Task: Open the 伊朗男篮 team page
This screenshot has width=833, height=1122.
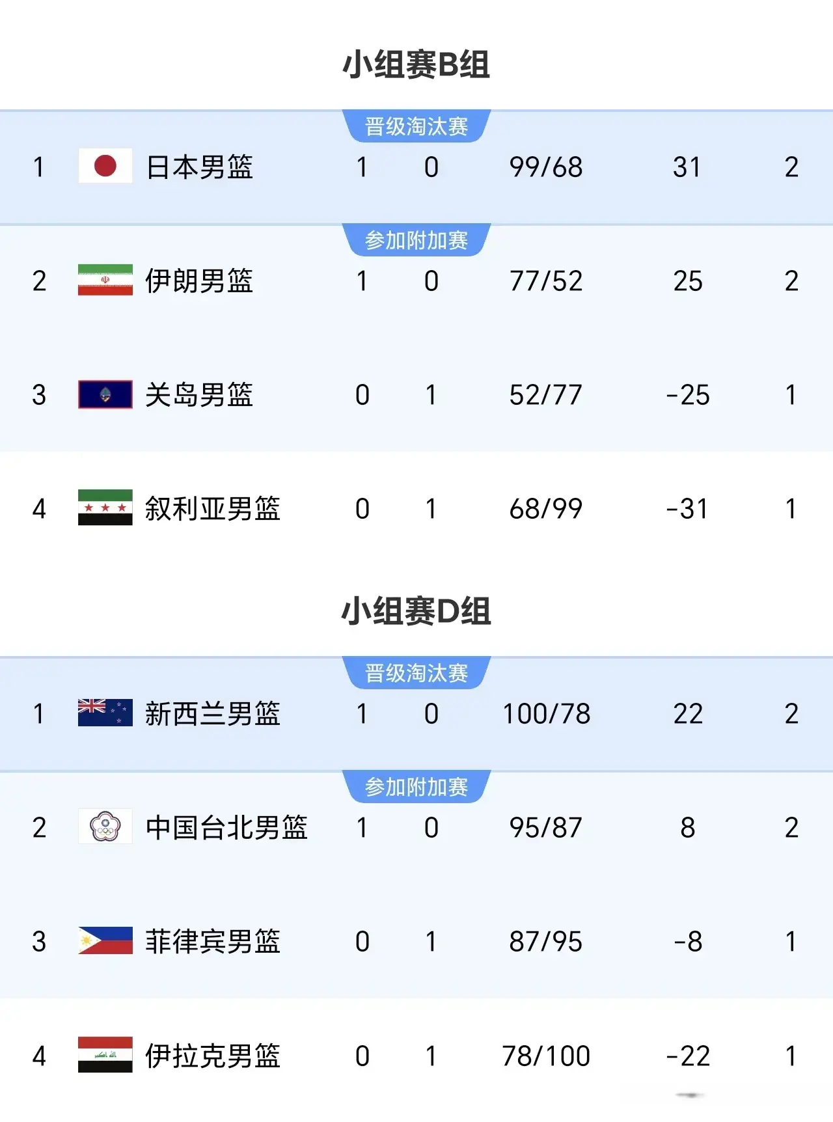Action: pyautogui.click(x=199, y=281)
